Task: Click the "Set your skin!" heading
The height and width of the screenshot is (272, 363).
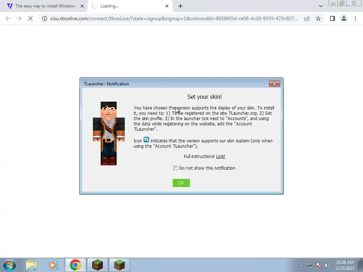Action: [x=205, y=97]
